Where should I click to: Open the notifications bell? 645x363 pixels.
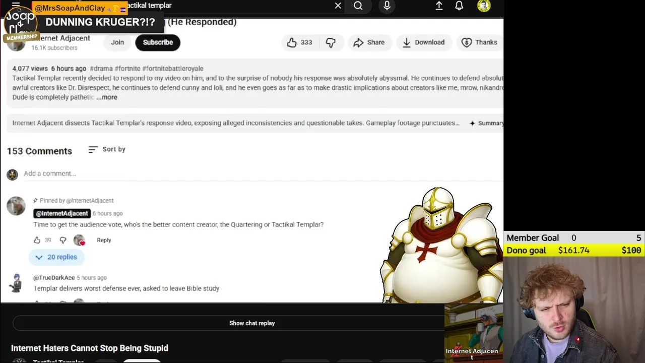459,6
